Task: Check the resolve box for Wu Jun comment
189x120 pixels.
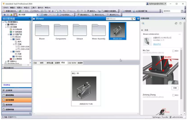Action: click(173, 51)
